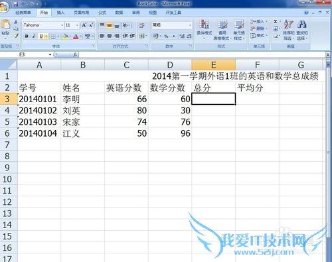The height and width of the screenshot is (262, 332).
Task: Open Sort and Filter (排序和筛选)
Action: [x=289, y=30]
